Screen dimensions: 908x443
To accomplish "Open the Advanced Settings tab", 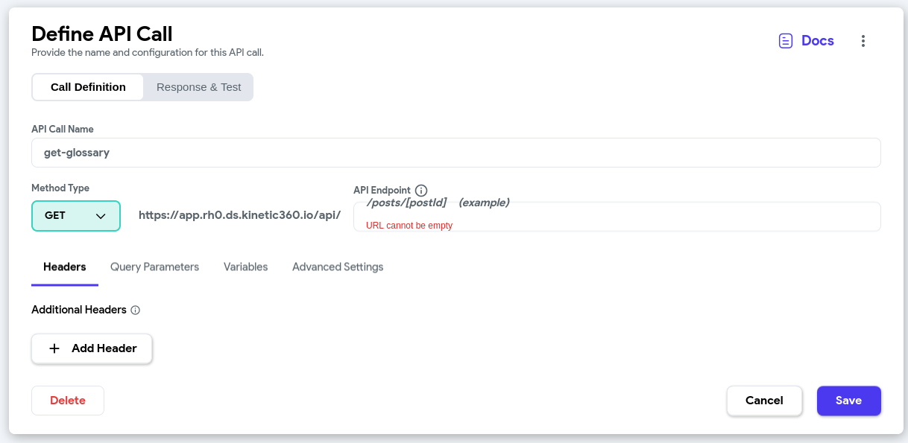I will click(x=337, y=267).
